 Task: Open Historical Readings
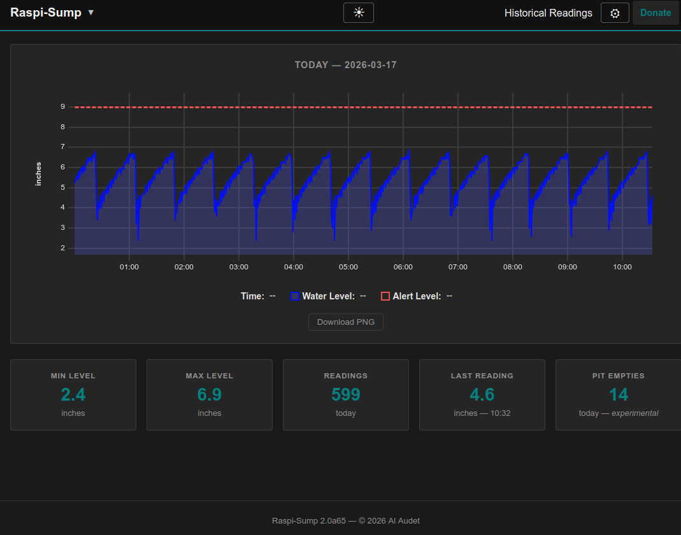548,12
